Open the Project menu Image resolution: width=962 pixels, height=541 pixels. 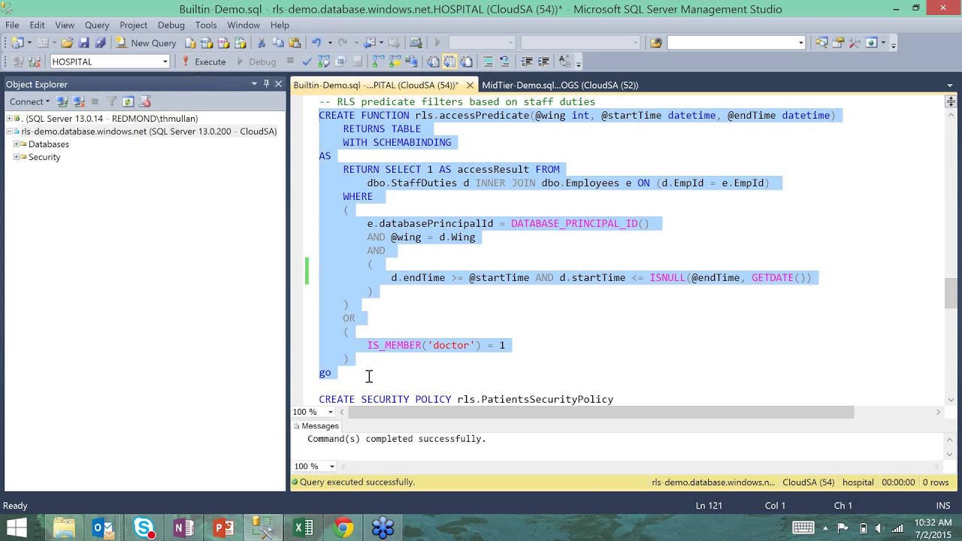(134, 25)
